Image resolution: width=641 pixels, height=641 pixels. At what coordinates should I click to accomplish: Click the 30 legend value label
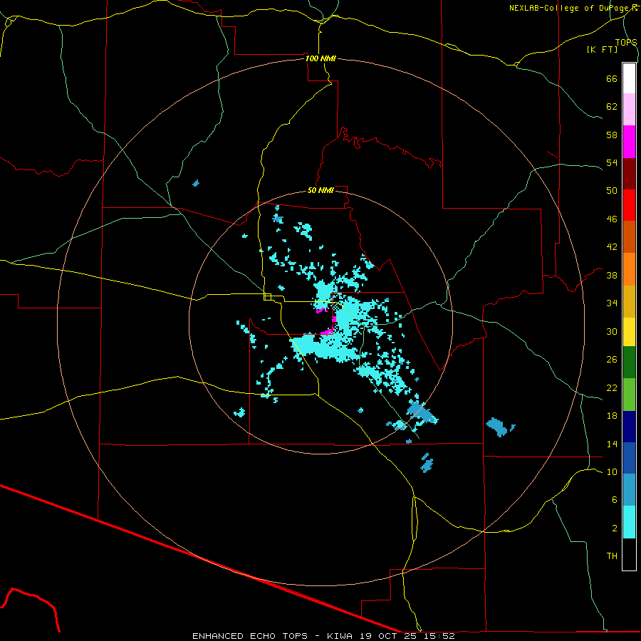pyautogui.click(x=612, y=331)
